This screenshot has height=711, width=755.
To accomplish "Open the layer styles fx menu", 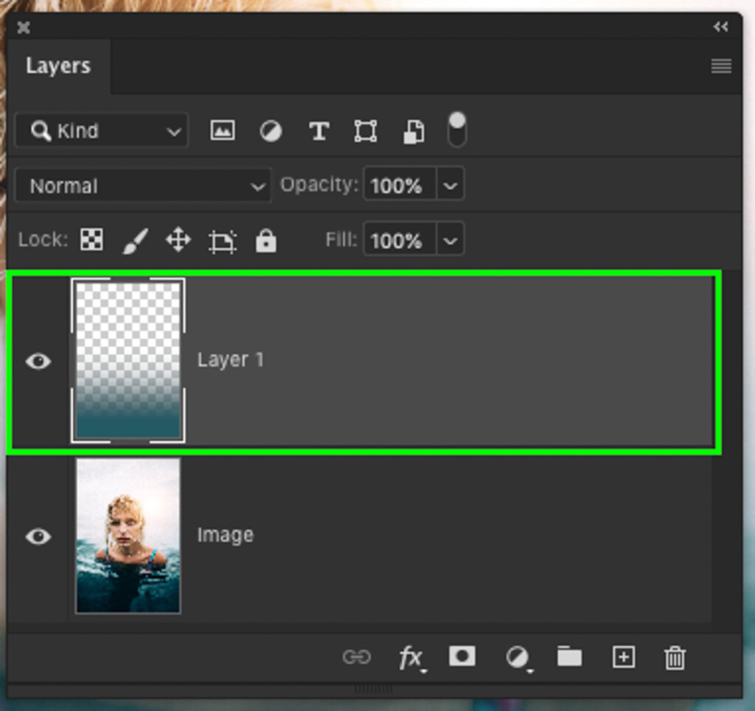I will [411, 656].
